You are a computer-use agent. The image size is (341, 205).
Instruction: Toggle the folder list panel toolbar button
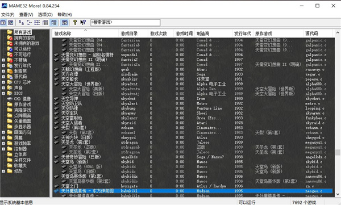[3, 22]
